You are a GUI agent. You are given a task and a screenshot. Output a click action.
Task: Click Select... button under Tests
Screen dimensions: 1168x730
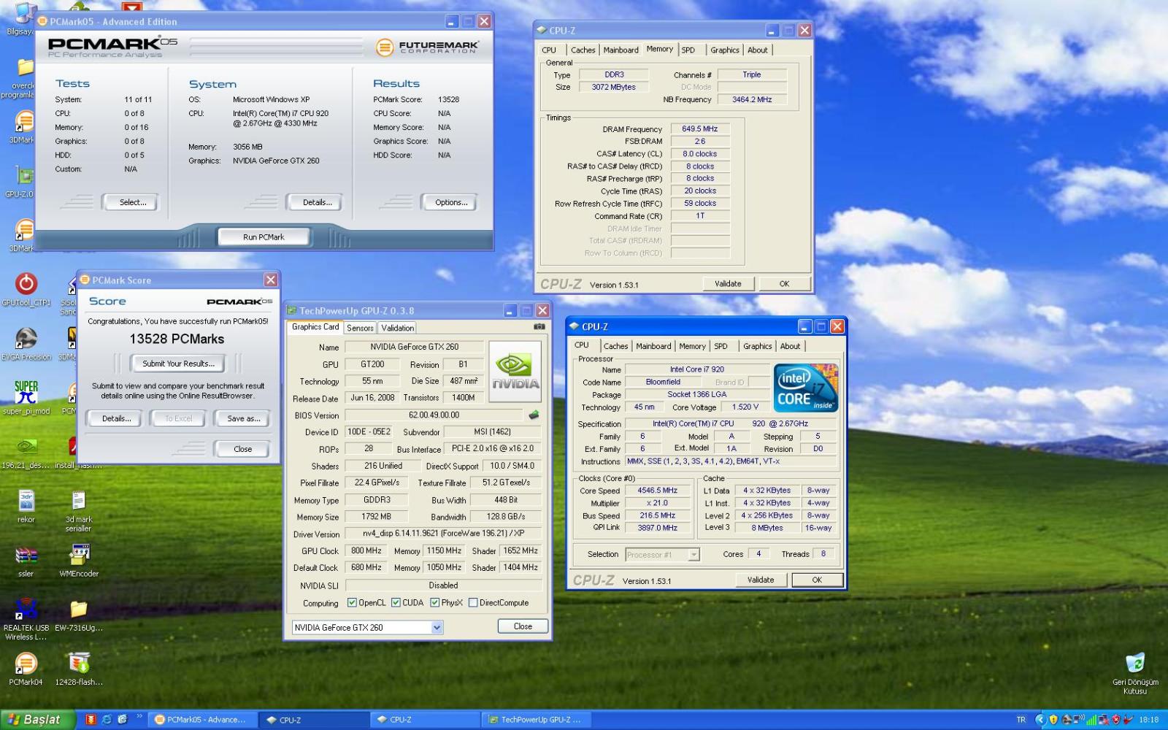pyautogui.click(x=132, y=203)
